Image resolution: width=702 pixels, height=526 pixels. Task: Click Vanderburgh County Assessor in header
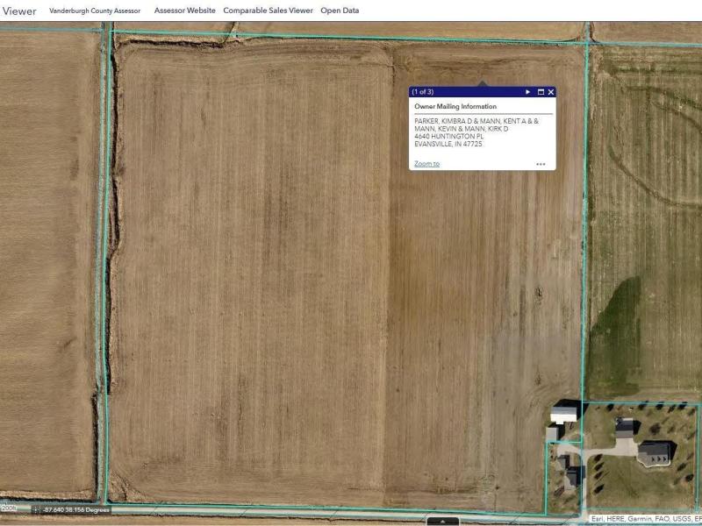click(95, 11)
